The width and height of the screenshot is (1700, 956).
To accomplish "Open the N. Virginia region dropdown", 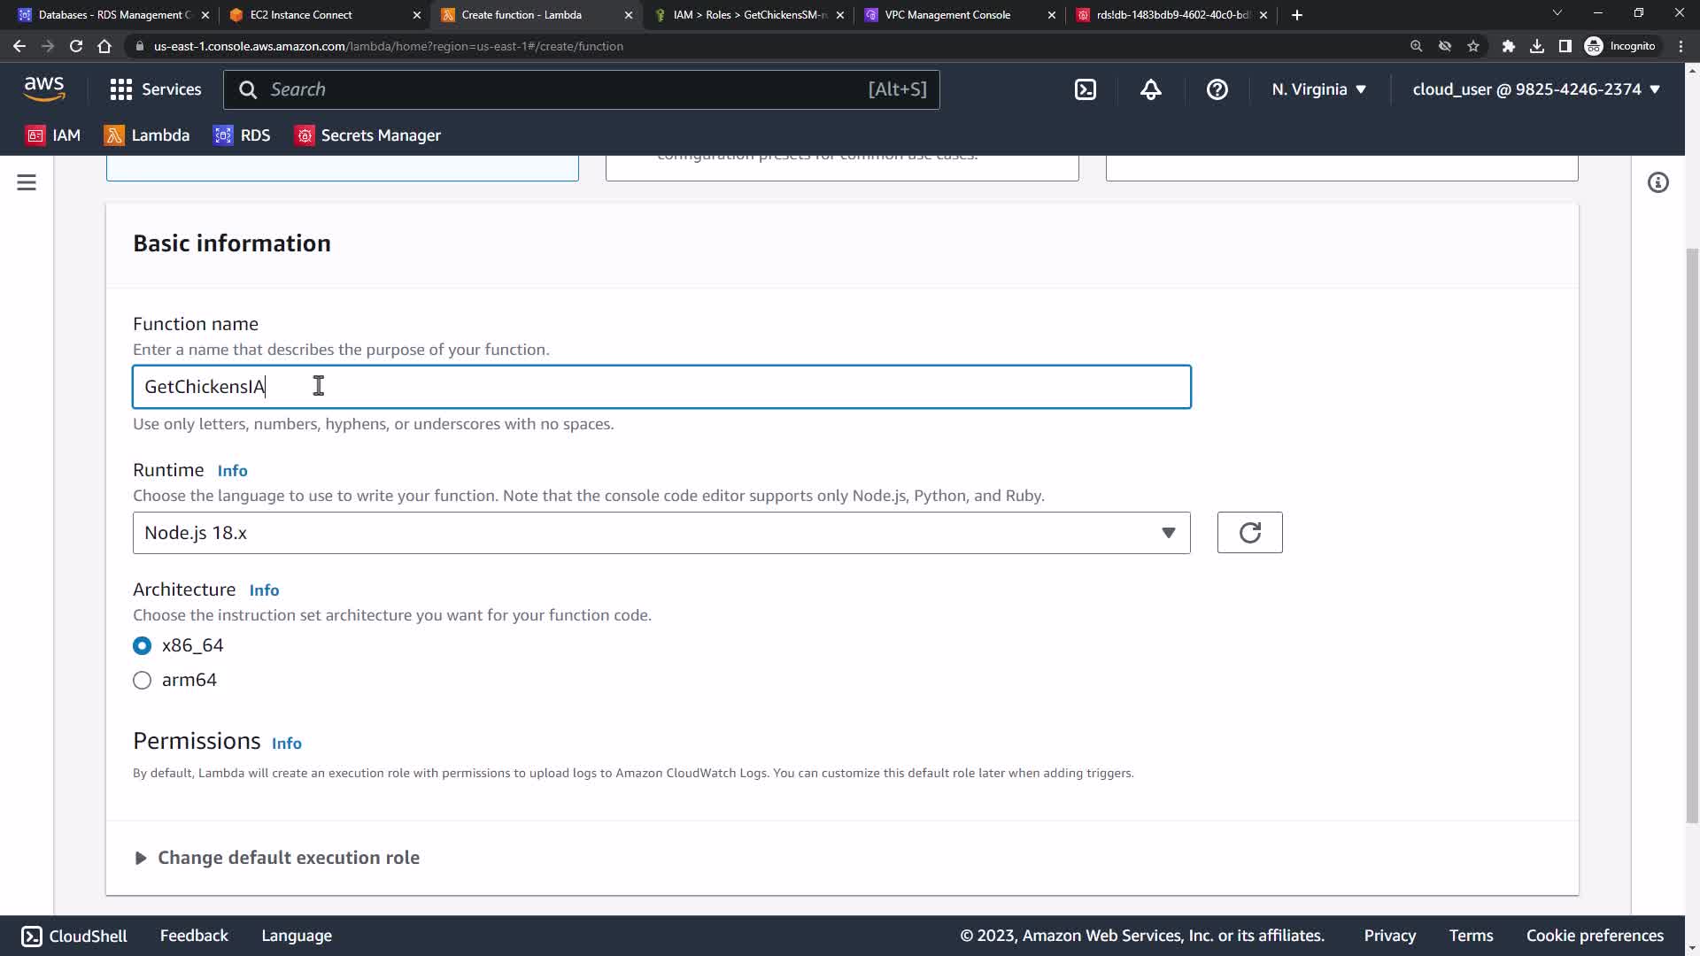I will pyautogui.click(x=1318, y=89).
